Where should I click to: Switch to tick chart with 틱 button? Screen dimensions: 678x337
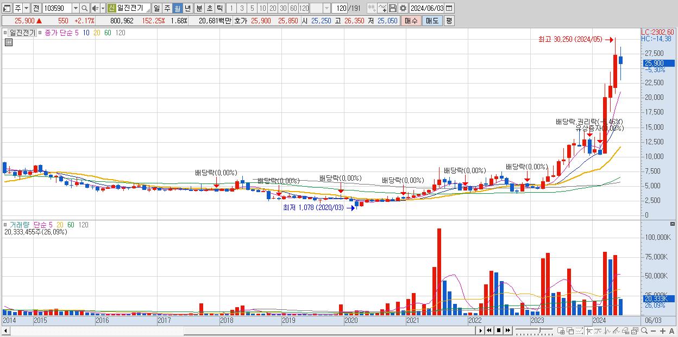(x=219, y=8)
